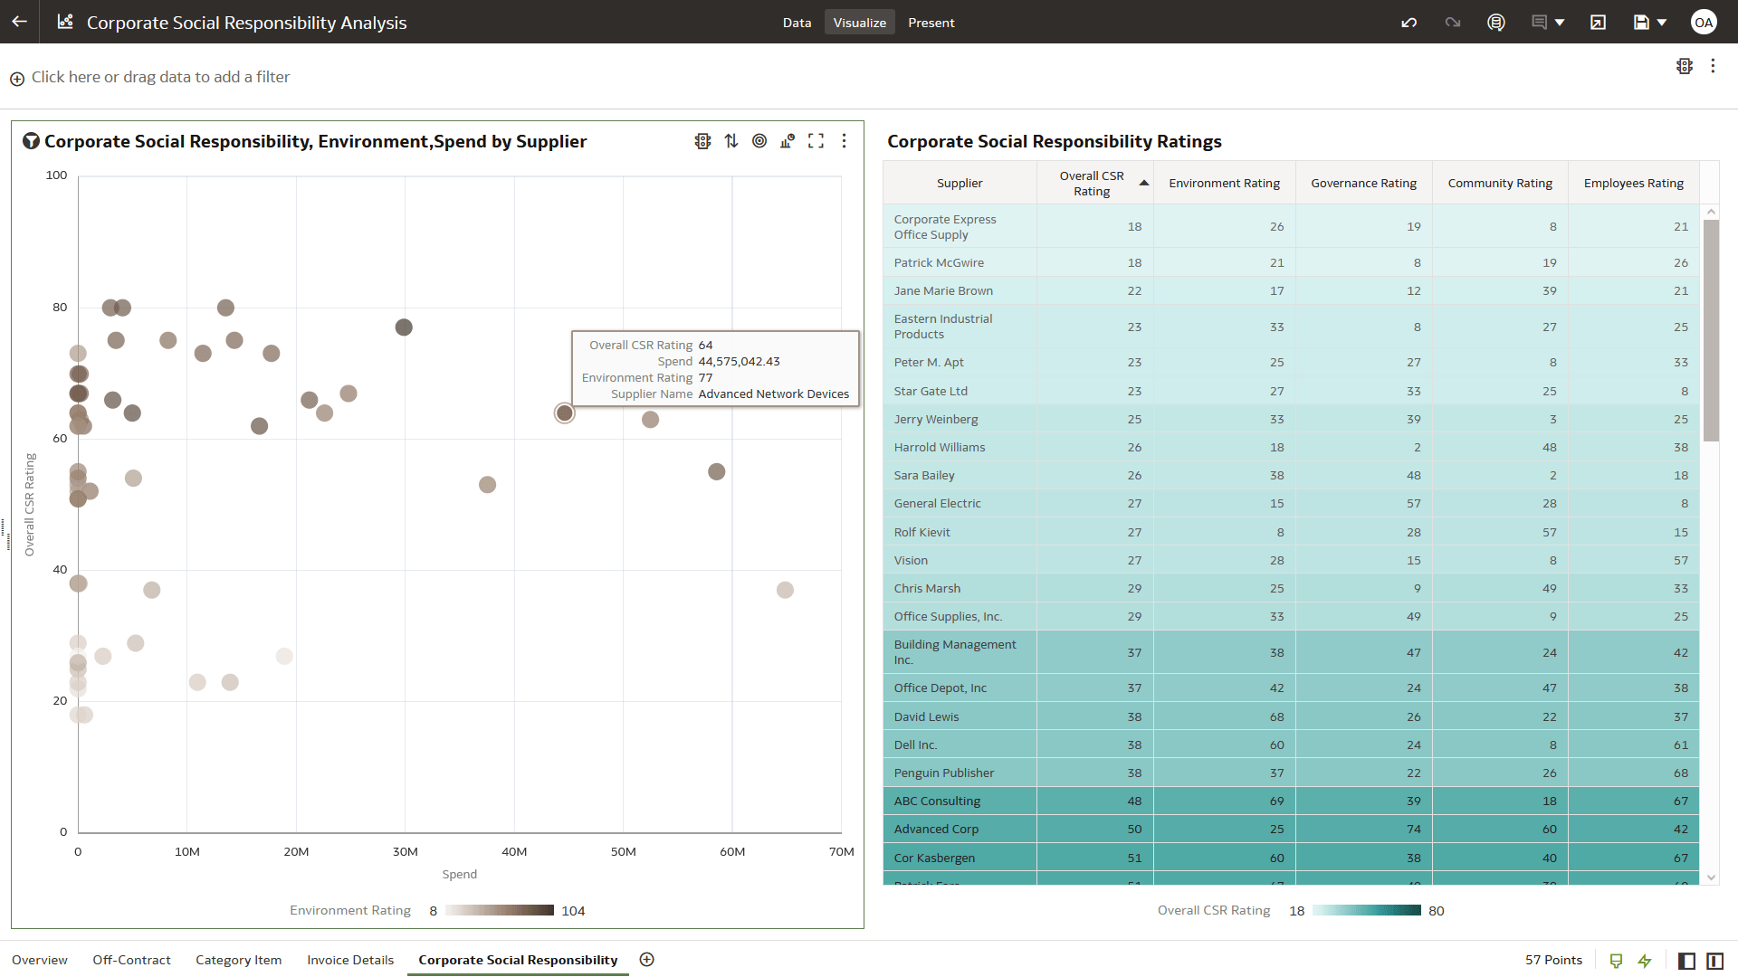Click the Redo icon in the top bar
The height and width of the screenshot is (977, 1738).
click(x=1452, y=22)
